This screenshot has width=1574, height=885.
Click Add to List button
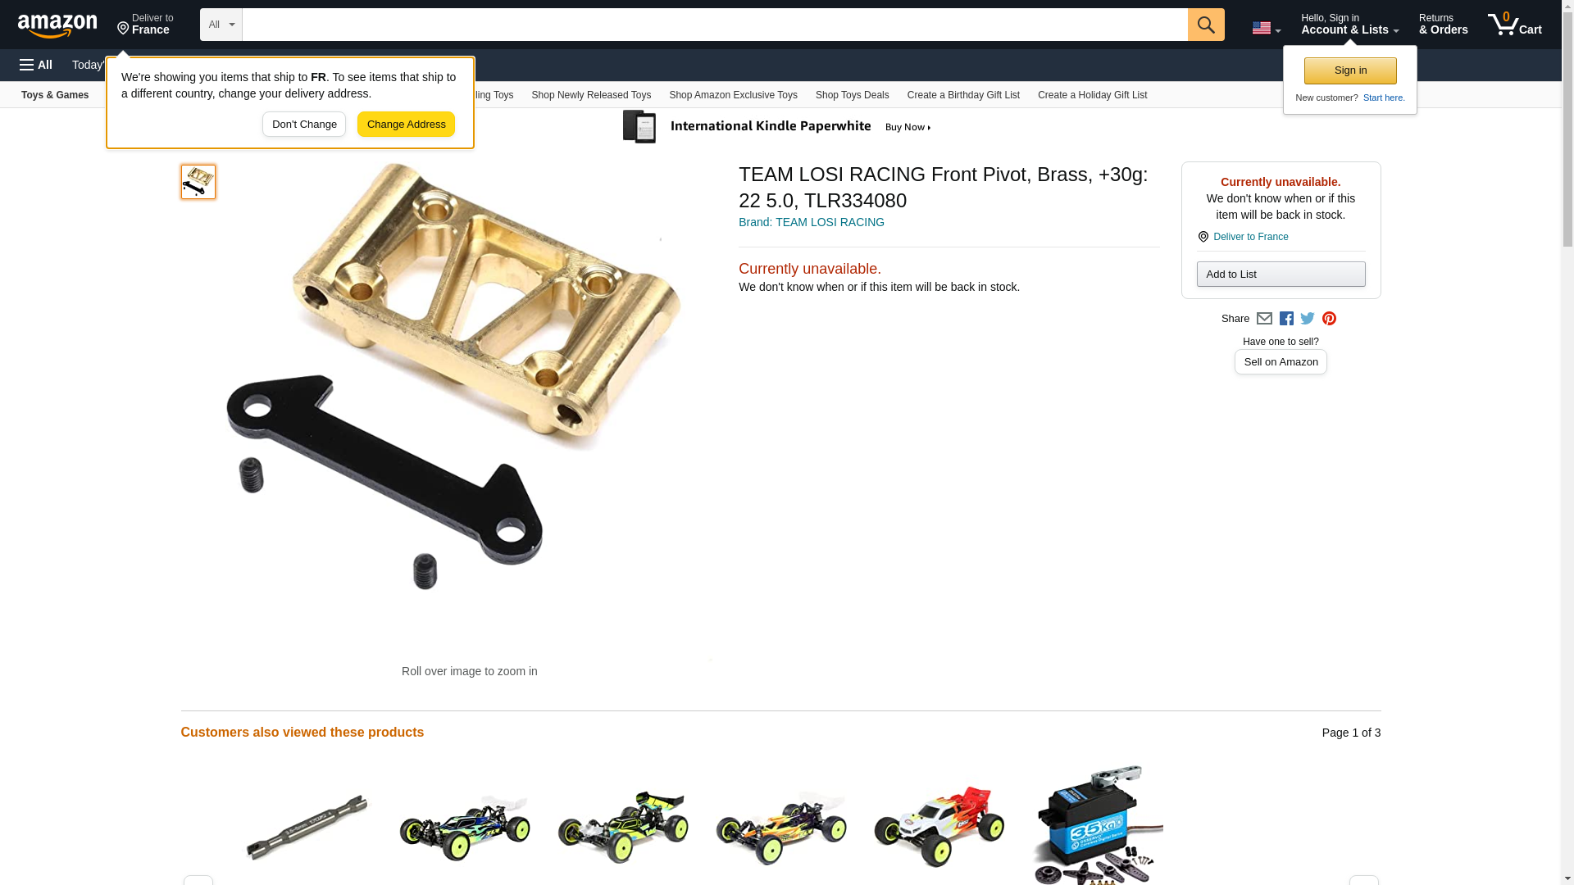[x=1281, y=274]
